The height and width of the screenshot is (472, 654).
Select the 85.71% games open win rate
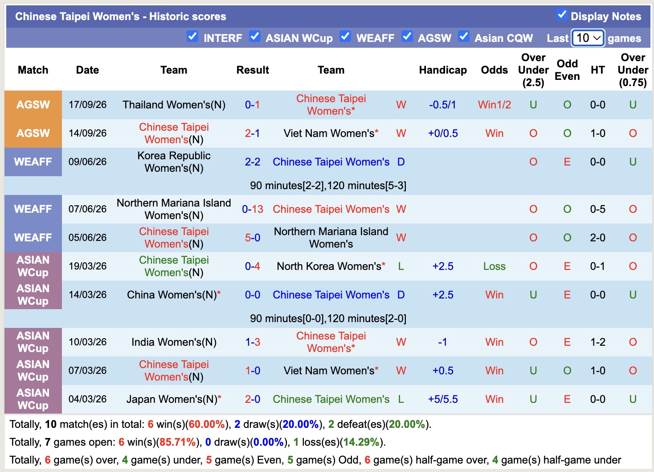coord(178,442)
